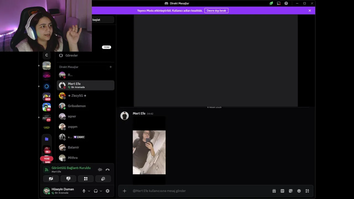Viewport: 354px width, 199px height.
Task: Click the Mert Efe username in the message
Action: click(x=139, y=113)
